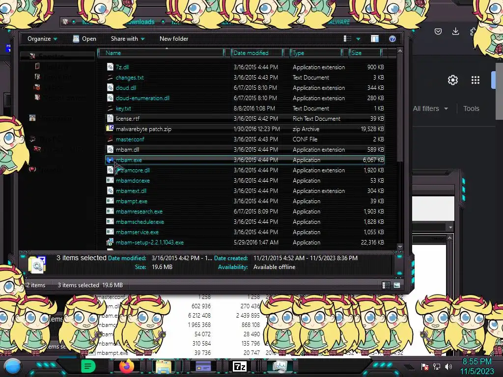Image resolution: width=503 pixels, height=377 pixels.
Task: Sort files by Type column
Action: click(x=316, y=53)
